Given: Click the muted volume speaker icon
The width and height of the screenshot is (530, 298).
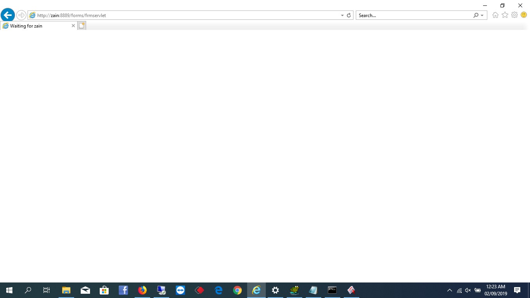Looking at the screenshot, I should [468, 290].
